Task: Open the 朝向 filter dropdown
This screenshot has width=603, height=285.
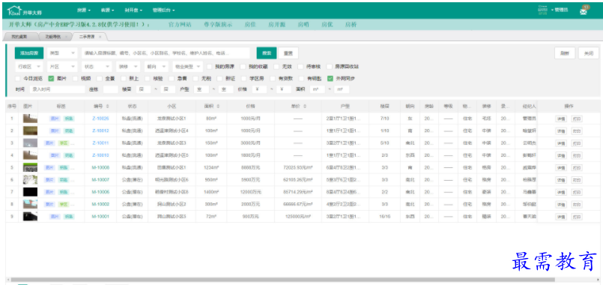Action: pyautogui.click(x=156, y=66)
